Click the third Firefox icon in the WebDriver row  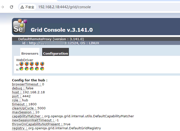[x=32, y=64]
